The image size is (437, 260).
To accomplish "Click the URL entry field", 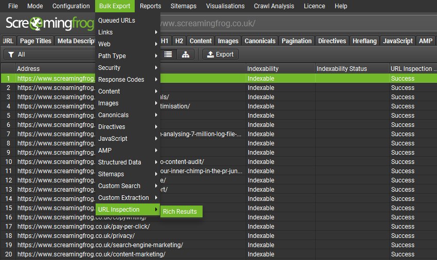I will pyautogui.click(x=293, y=24).
